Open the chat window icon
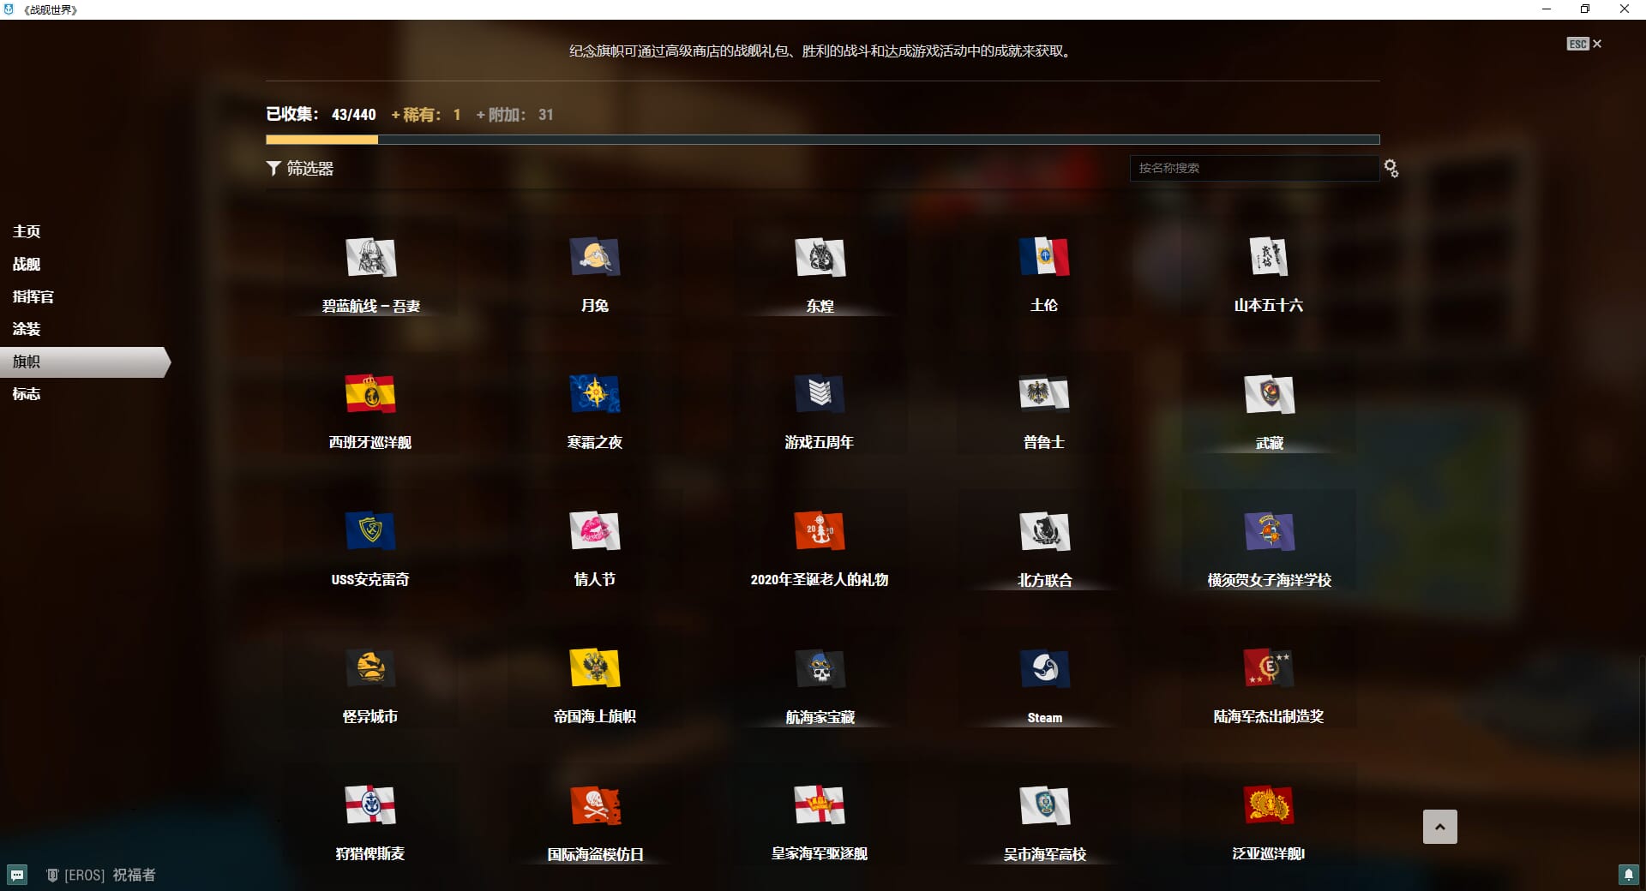 point(17,875)
